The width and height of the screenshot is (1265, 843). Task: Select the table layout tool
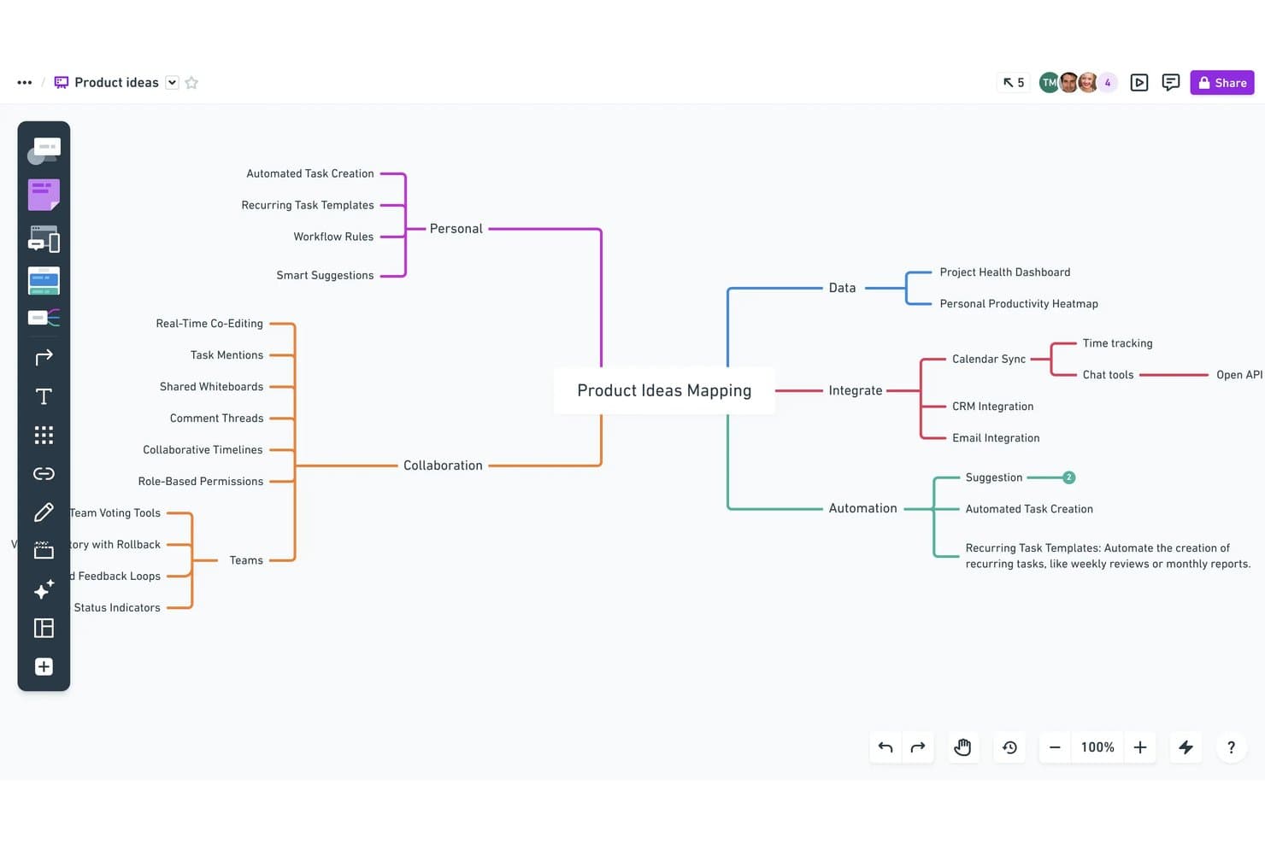pyautogui.click(x=44, y=628)
